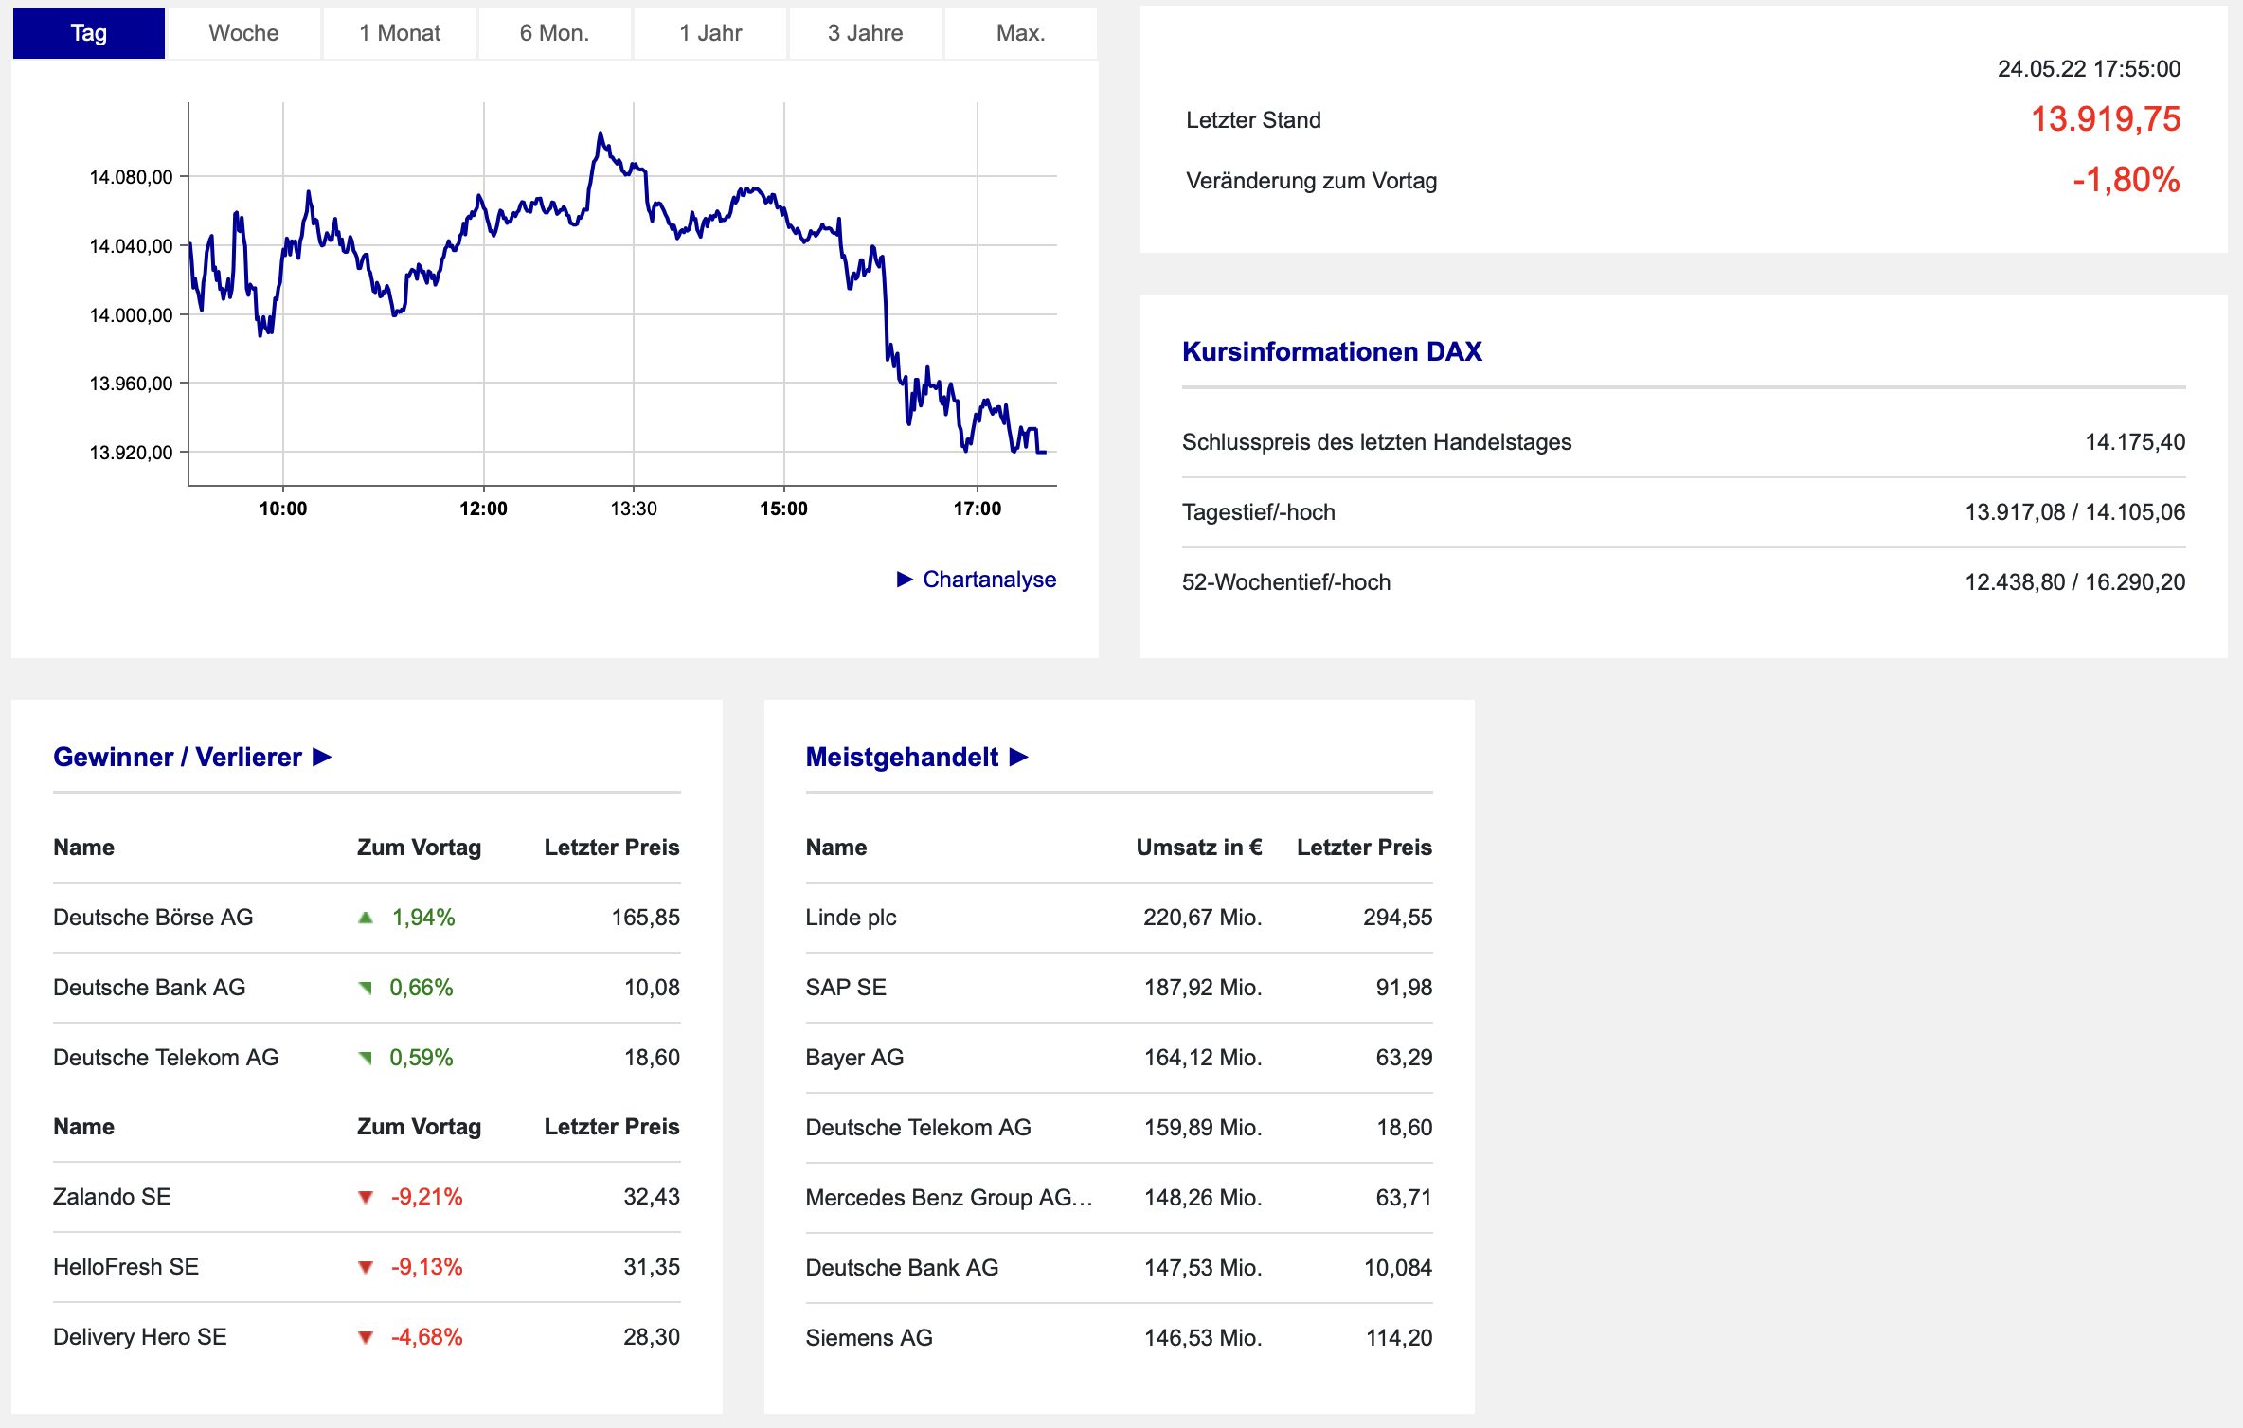This screenshot has height=1428, width=2243.
Task: Open the Max. chart range
Action: click(1021, 33)
